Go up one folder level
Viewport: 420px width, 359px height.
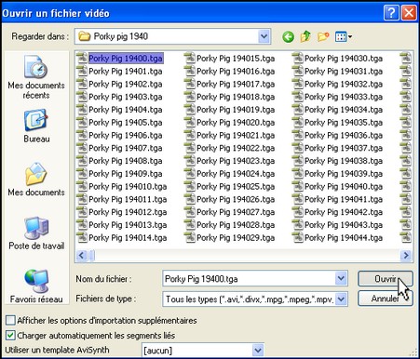[x=305, y=36]
